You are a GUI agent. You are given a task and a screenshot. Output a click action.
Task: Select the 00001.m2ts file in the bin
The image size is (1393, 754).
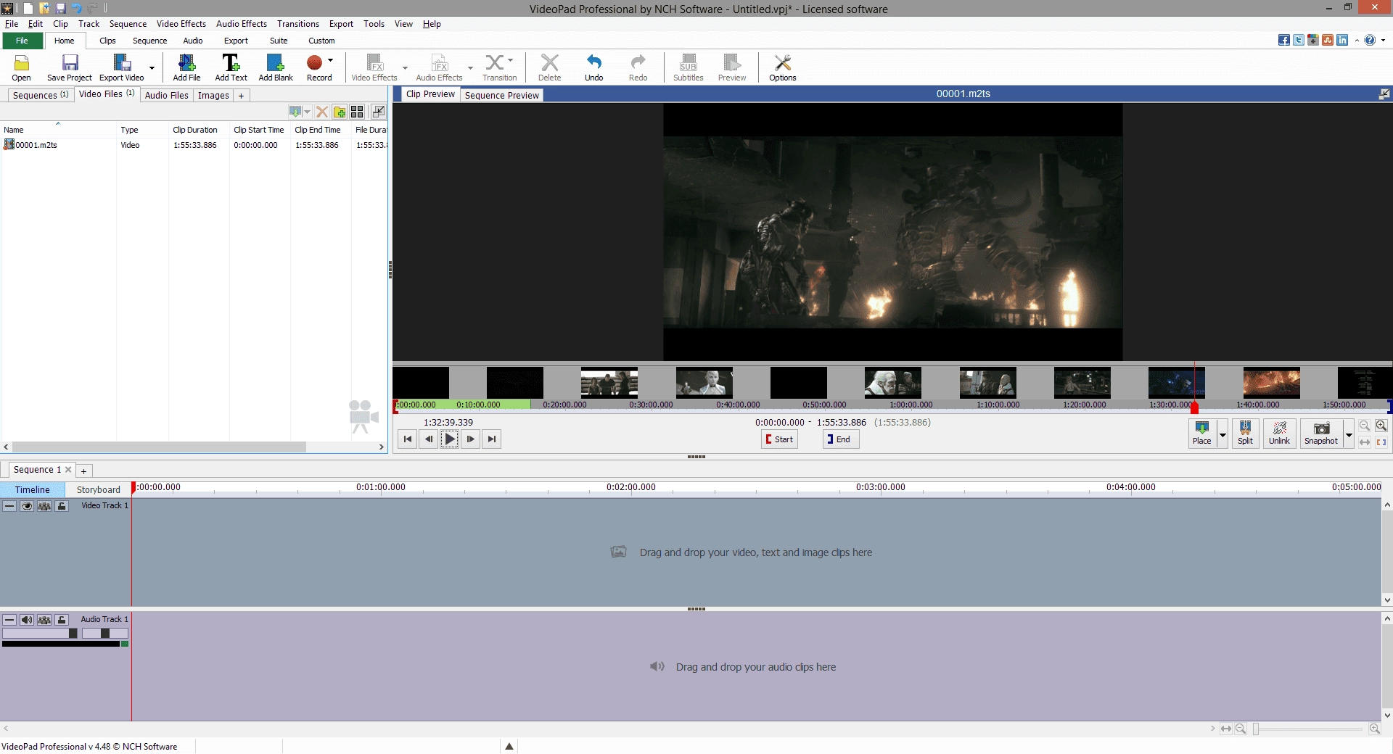[x=36, y=145]
